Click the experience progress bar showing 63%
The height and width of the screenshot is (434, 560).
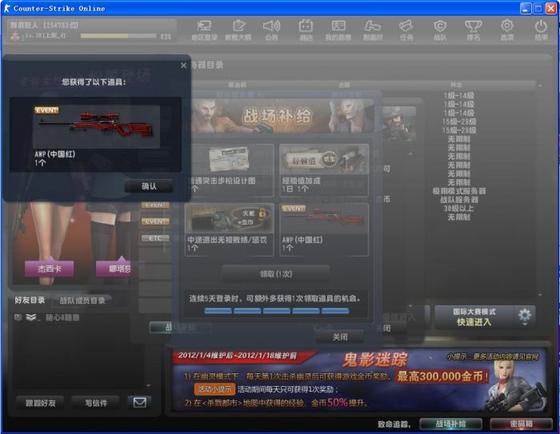point(118,36)
